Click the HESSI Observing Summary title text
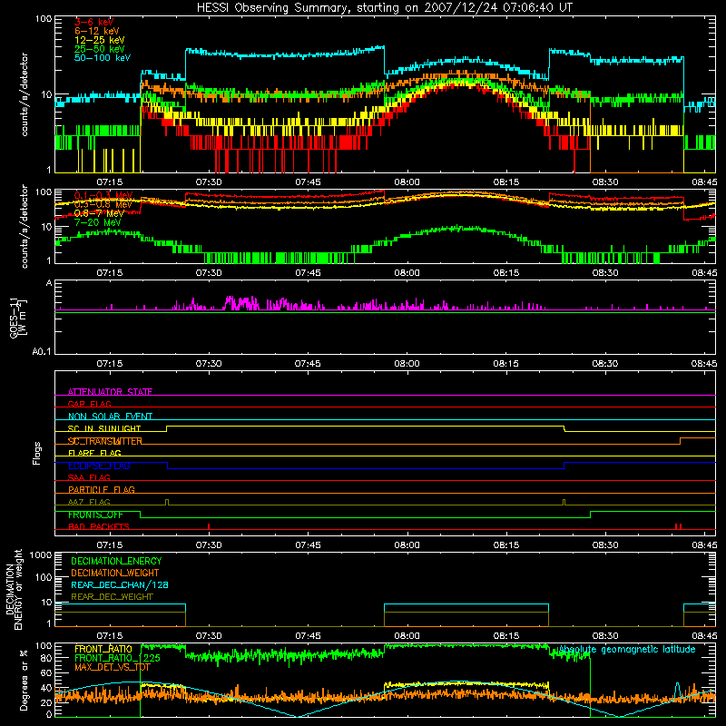Viewport: 726px width, 726px height. [385, 8]
